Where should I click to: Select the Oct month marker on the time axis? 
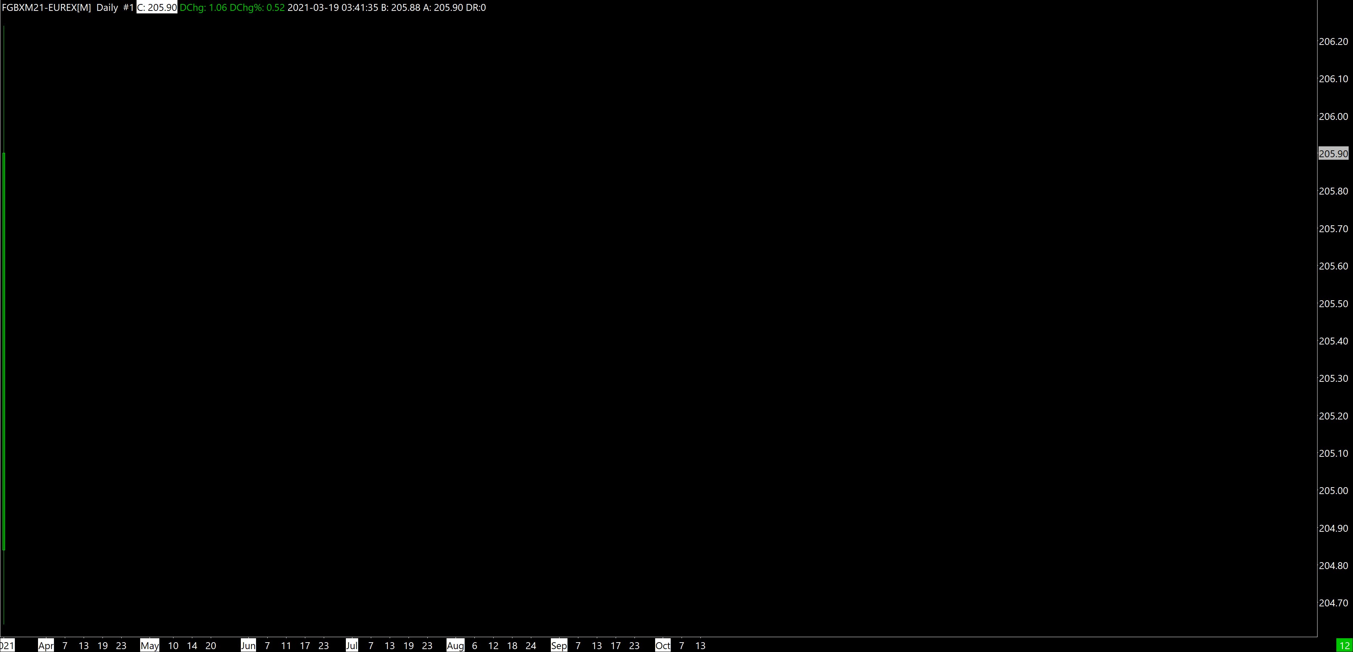pyautogui.click(x=662, y=646)
